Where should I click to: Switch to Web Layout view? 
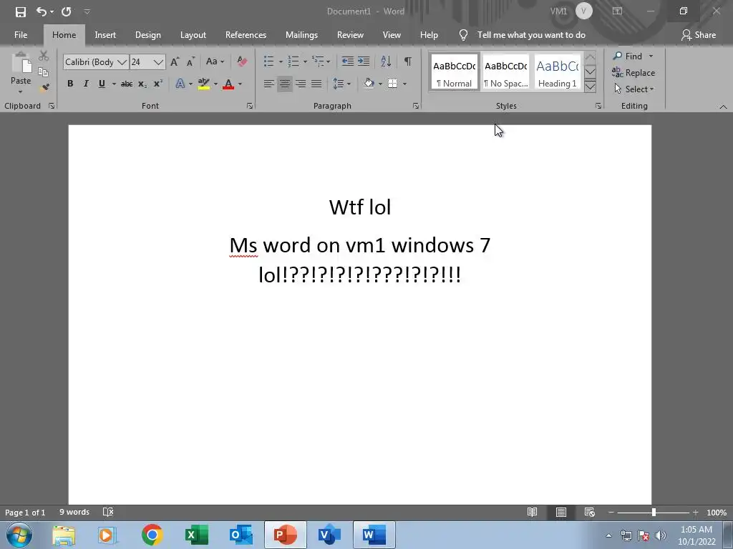(x=590, y=512)
